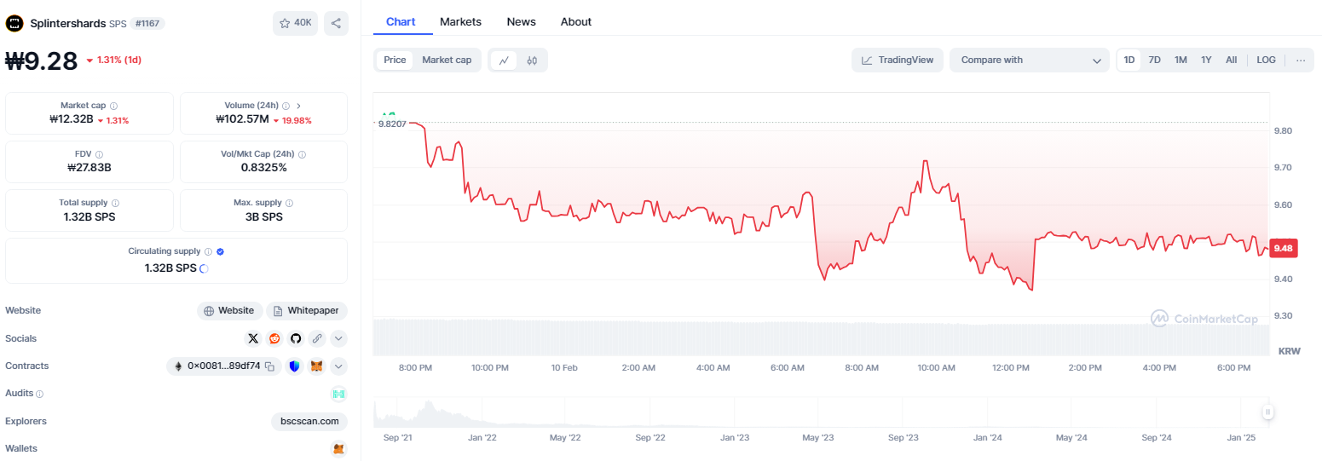Set chart range to 1D

pyautogui.click(x=1129, y=60)
